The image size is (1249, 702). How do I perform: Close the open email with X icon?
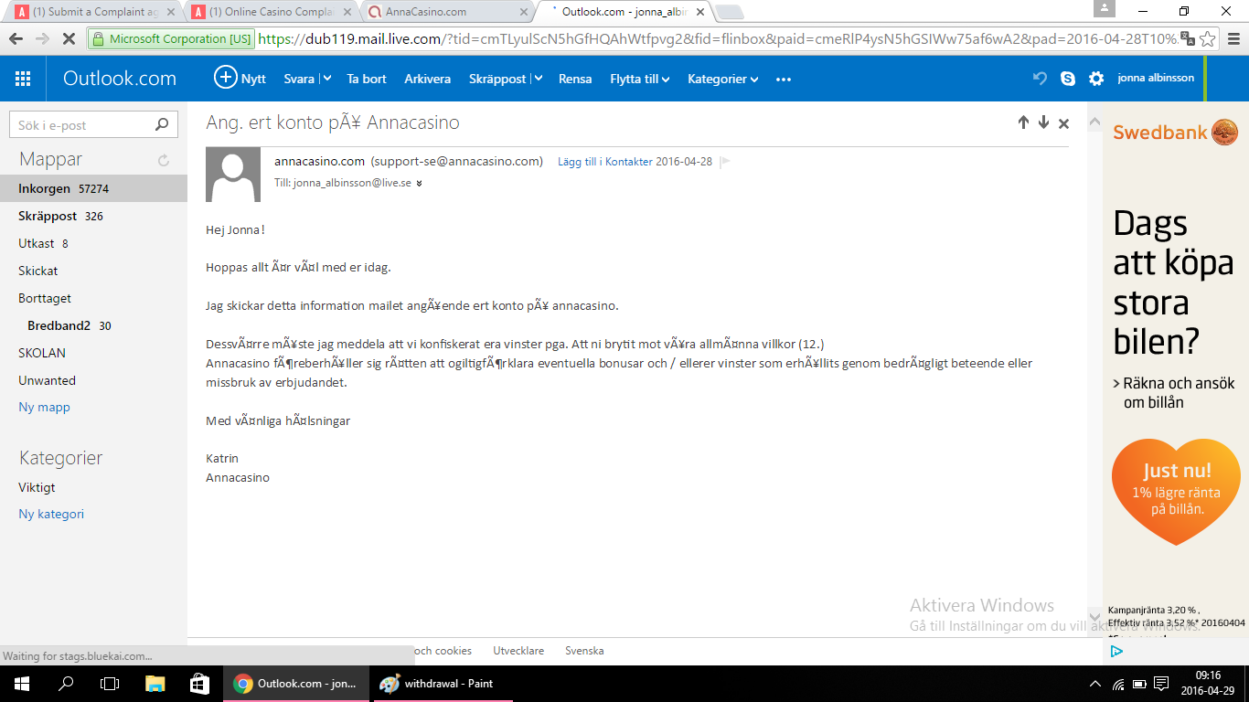click(x=1063, y=123)
